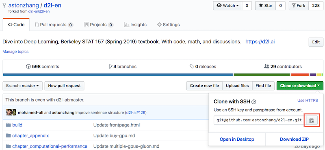Viewport: 325px width, 150px height.
Task: Open the Pull requests tab
Action: pyautogui.click(x=54, y=25)
